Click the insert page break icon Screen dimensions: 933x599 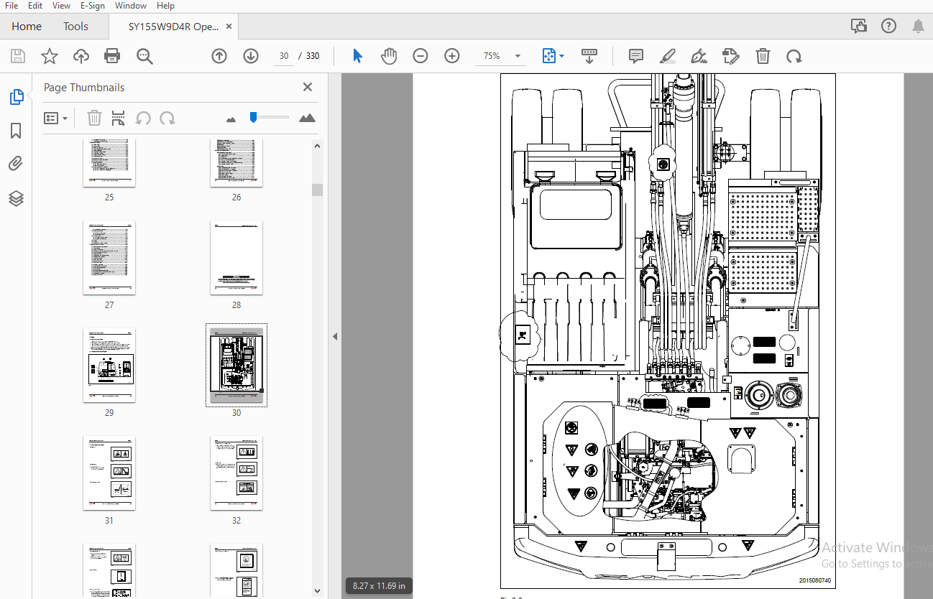coord(119,118)
